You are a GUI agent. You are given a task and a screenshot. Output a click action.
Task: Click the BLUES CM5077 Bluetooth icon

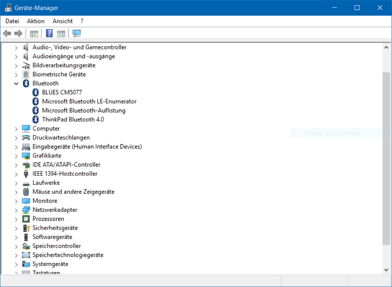click(x=35, y=92)
